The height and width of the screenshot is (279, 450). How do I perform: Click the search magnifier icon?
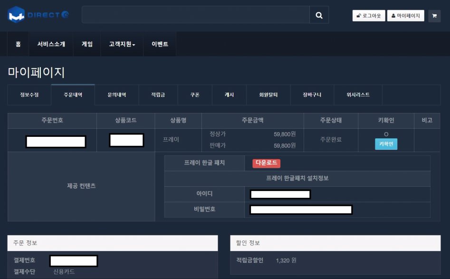(318, 15)
